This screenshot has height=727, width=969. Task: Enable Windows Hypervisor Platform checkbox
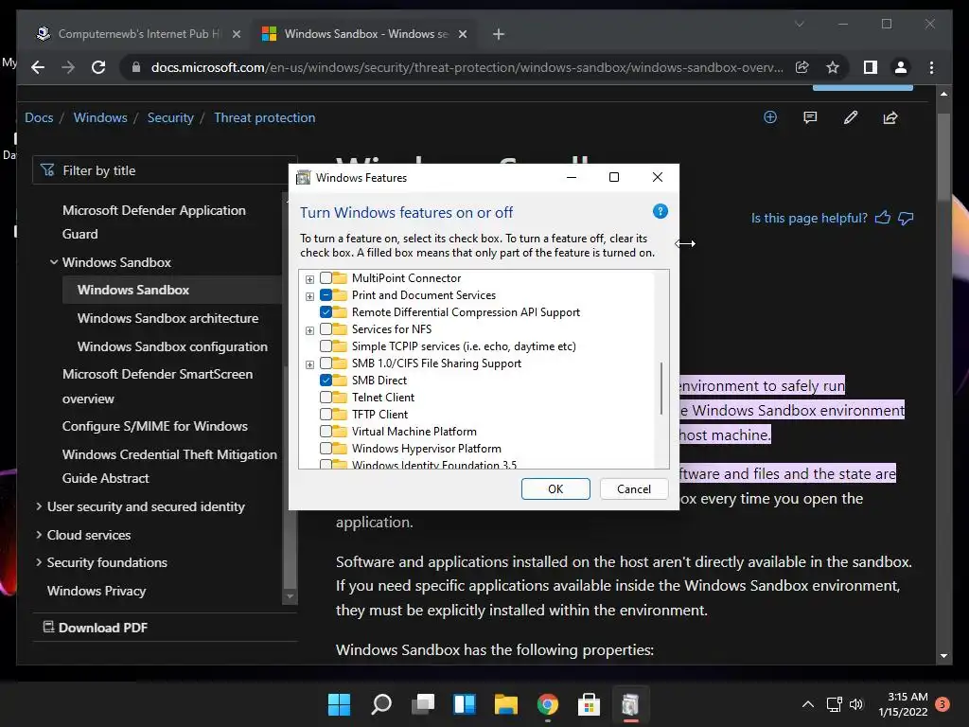326,448
